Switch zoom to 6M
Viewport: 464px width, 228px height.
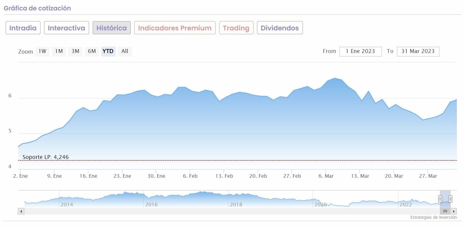[92, 51]
